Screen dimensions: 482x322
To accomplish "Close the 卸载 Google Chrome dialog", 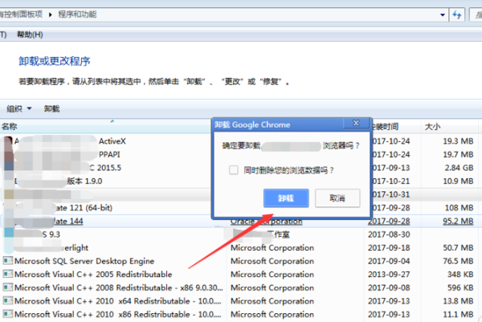I will pyautogui.click(x=356, y=123).
